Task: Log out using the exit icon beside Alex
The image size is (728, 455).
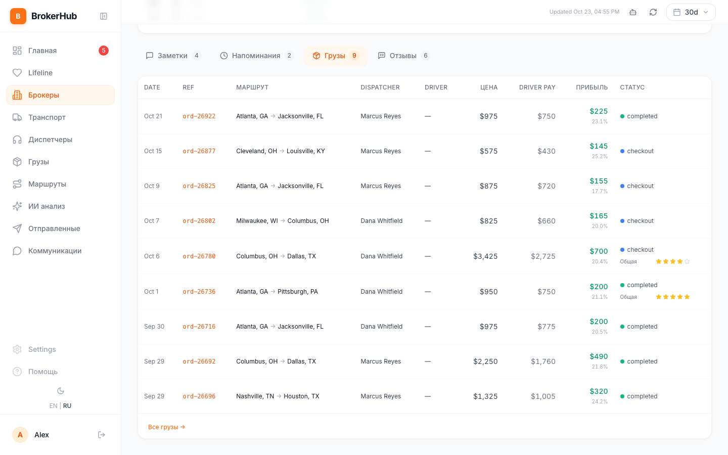Action: (102, 435)
